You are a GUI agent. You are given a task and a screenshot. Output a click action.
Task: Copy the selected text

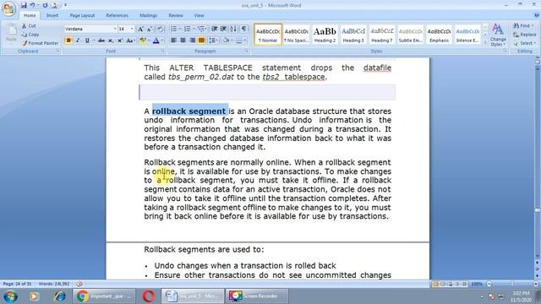(30, 35)
